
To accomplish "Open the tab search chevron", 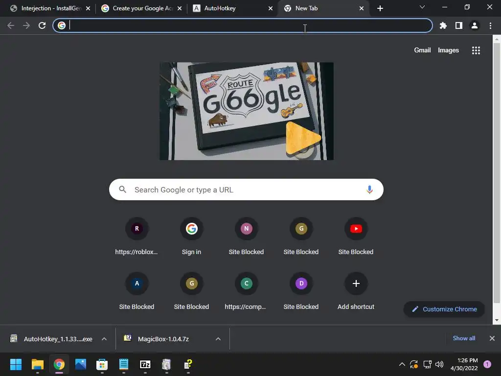I will tap(422, 7).
